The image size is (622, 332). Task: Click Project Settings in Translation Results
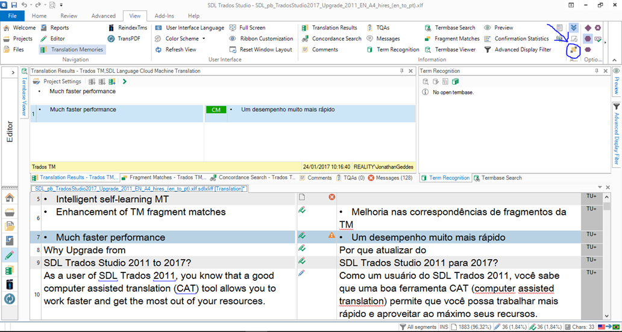pyautogui.click(x=57, y=82)
